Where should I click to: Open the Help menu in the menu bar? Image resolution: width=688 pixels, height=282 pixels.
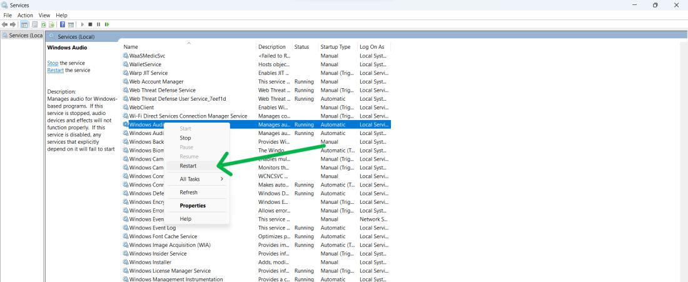[x=61, y=16]
